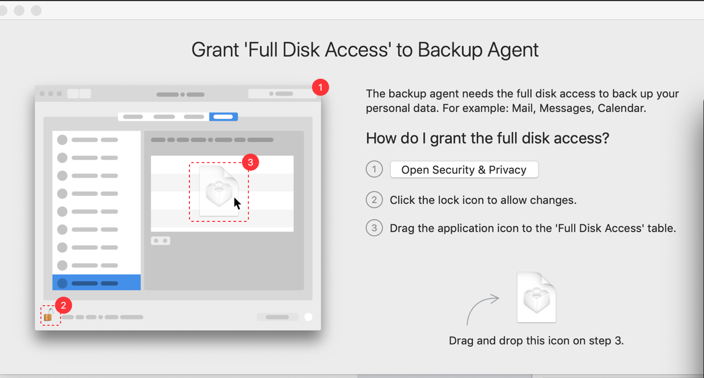Viewport: 704px width, 378px height.
Task: Click the curved arrow beside the draggable icon
Action: coord(482,310)
